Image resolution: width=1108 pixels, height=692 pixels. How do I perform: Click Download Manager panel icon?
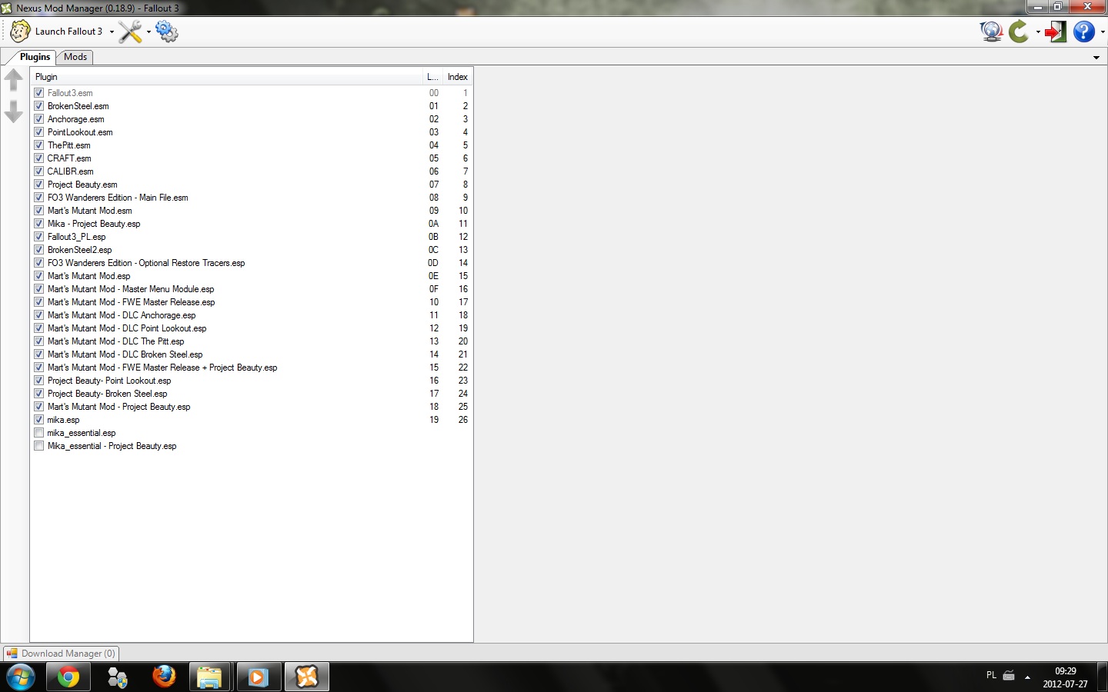12,654
